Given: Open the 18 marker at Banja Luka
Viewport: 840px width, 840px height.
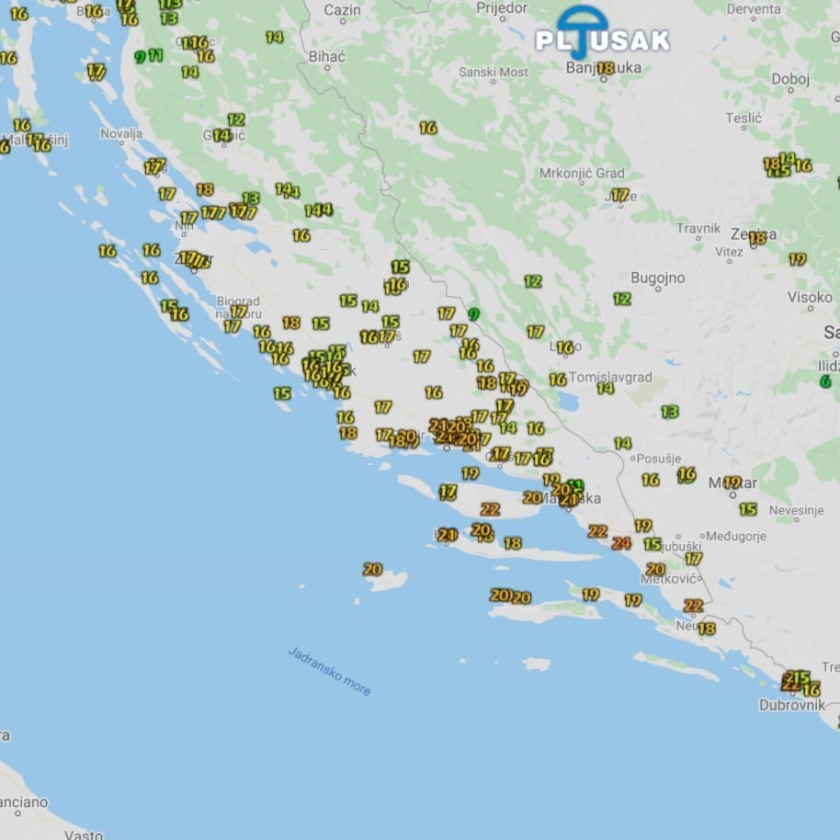Looking at the screenshot, I should (605, 68).
